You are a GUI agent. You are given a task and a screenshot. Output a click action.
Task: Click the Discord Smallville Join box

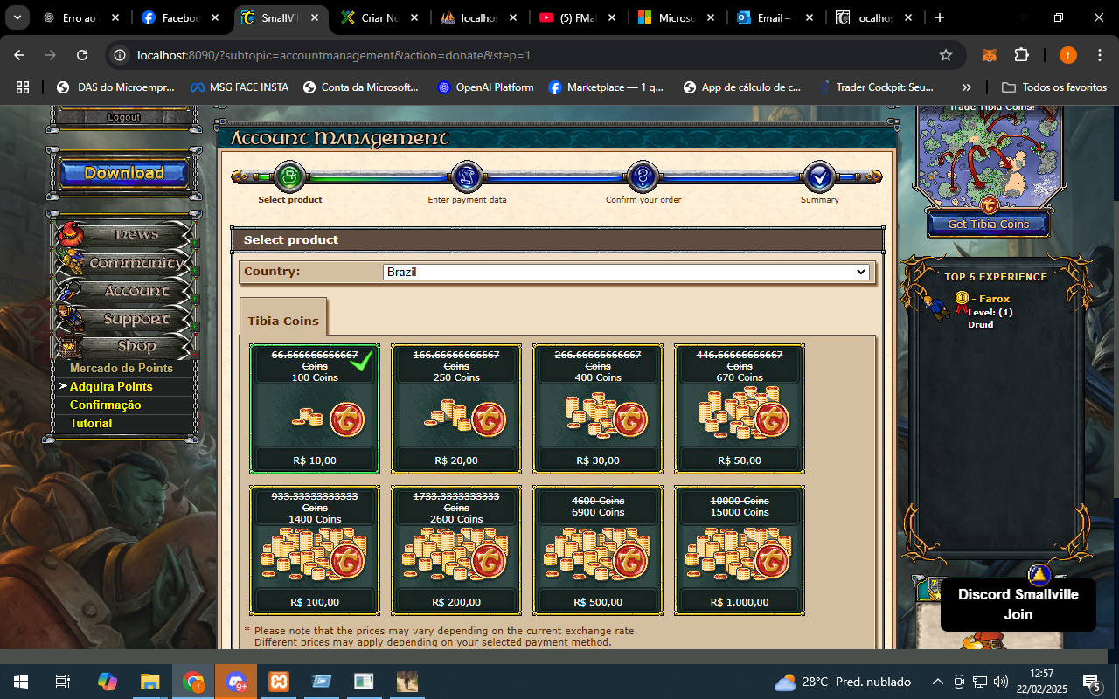coord(1018,605)
